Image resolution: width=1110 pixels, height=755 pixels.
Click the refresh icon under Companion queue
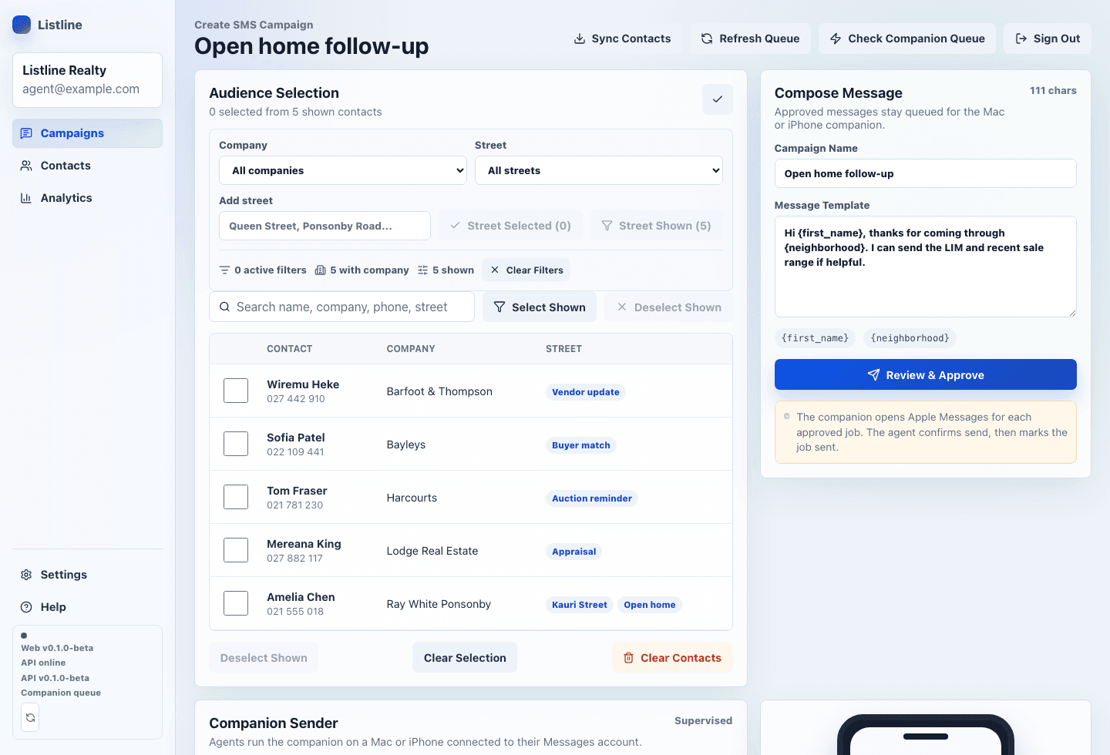(30, 717)
